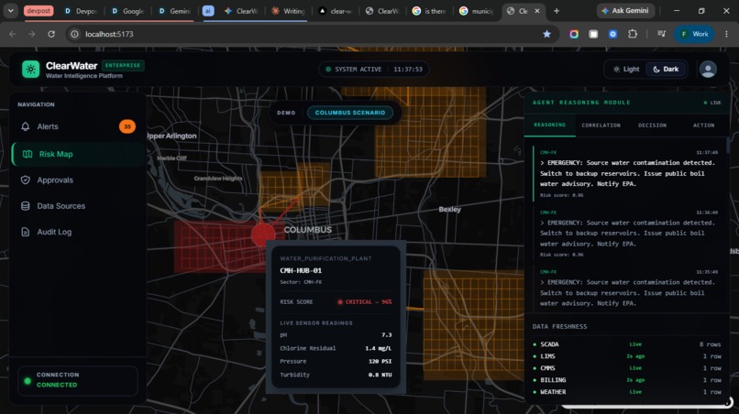
Task: Click the CMH-HUB-01 plant title
Action: 301,270
